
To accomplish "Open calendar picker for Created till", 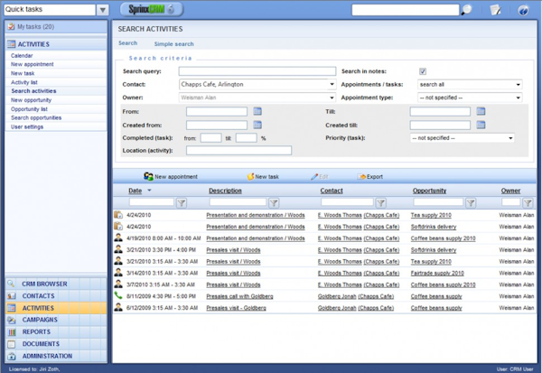I will 481,125.
